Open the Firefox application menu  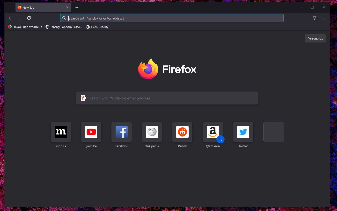tap(324, 18)
